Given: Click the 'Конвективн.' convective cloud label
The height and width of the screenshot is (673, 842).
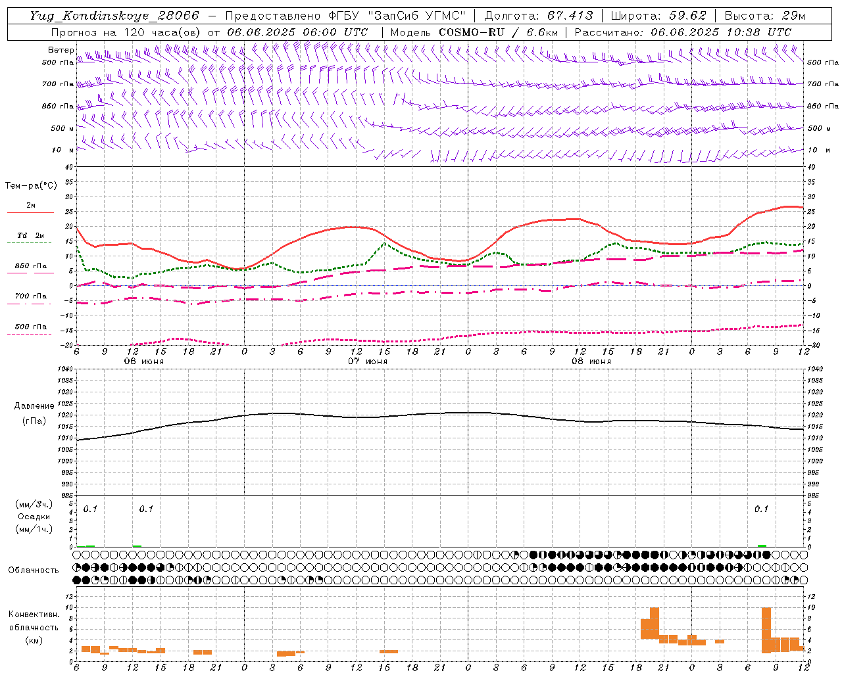Looking at the screenshot, I should [x=34, y=615].
